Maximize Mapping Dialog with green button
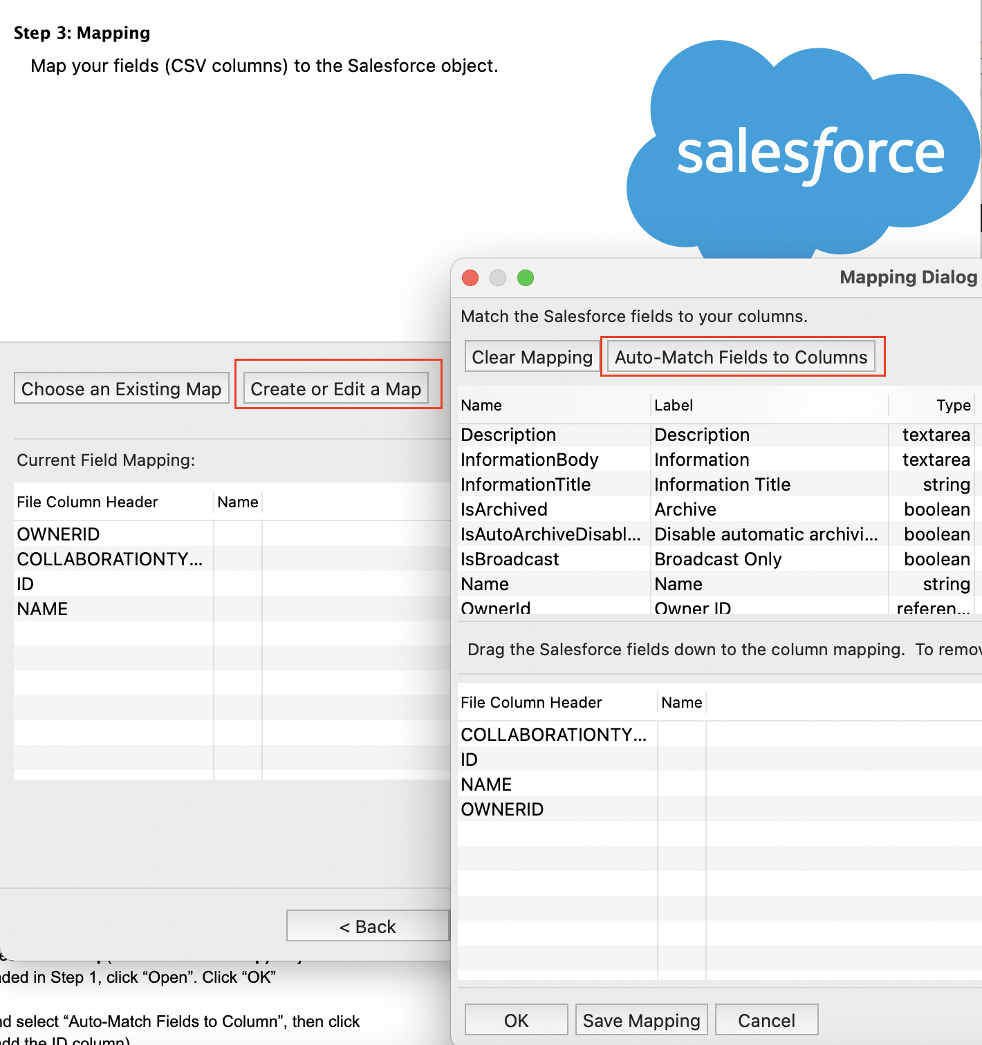The image size is (982, 1045). (x=526, y=278)
